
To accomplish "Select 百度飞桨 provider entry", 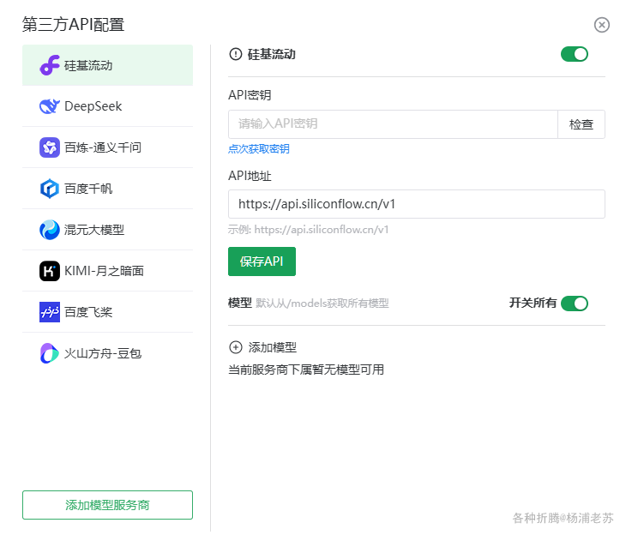I will [107, 312].
